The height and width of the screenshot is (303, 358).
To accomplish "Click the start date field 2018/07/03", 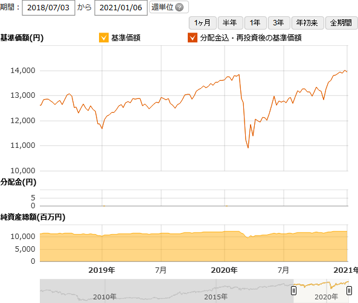I will [48, 8].
